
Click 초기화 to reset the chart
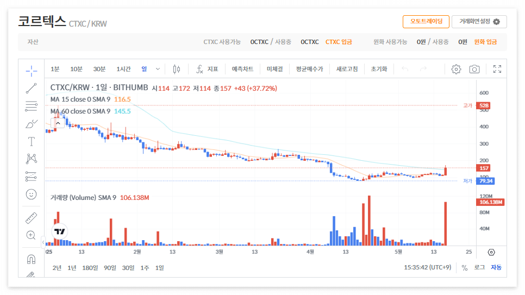[379, 69]
